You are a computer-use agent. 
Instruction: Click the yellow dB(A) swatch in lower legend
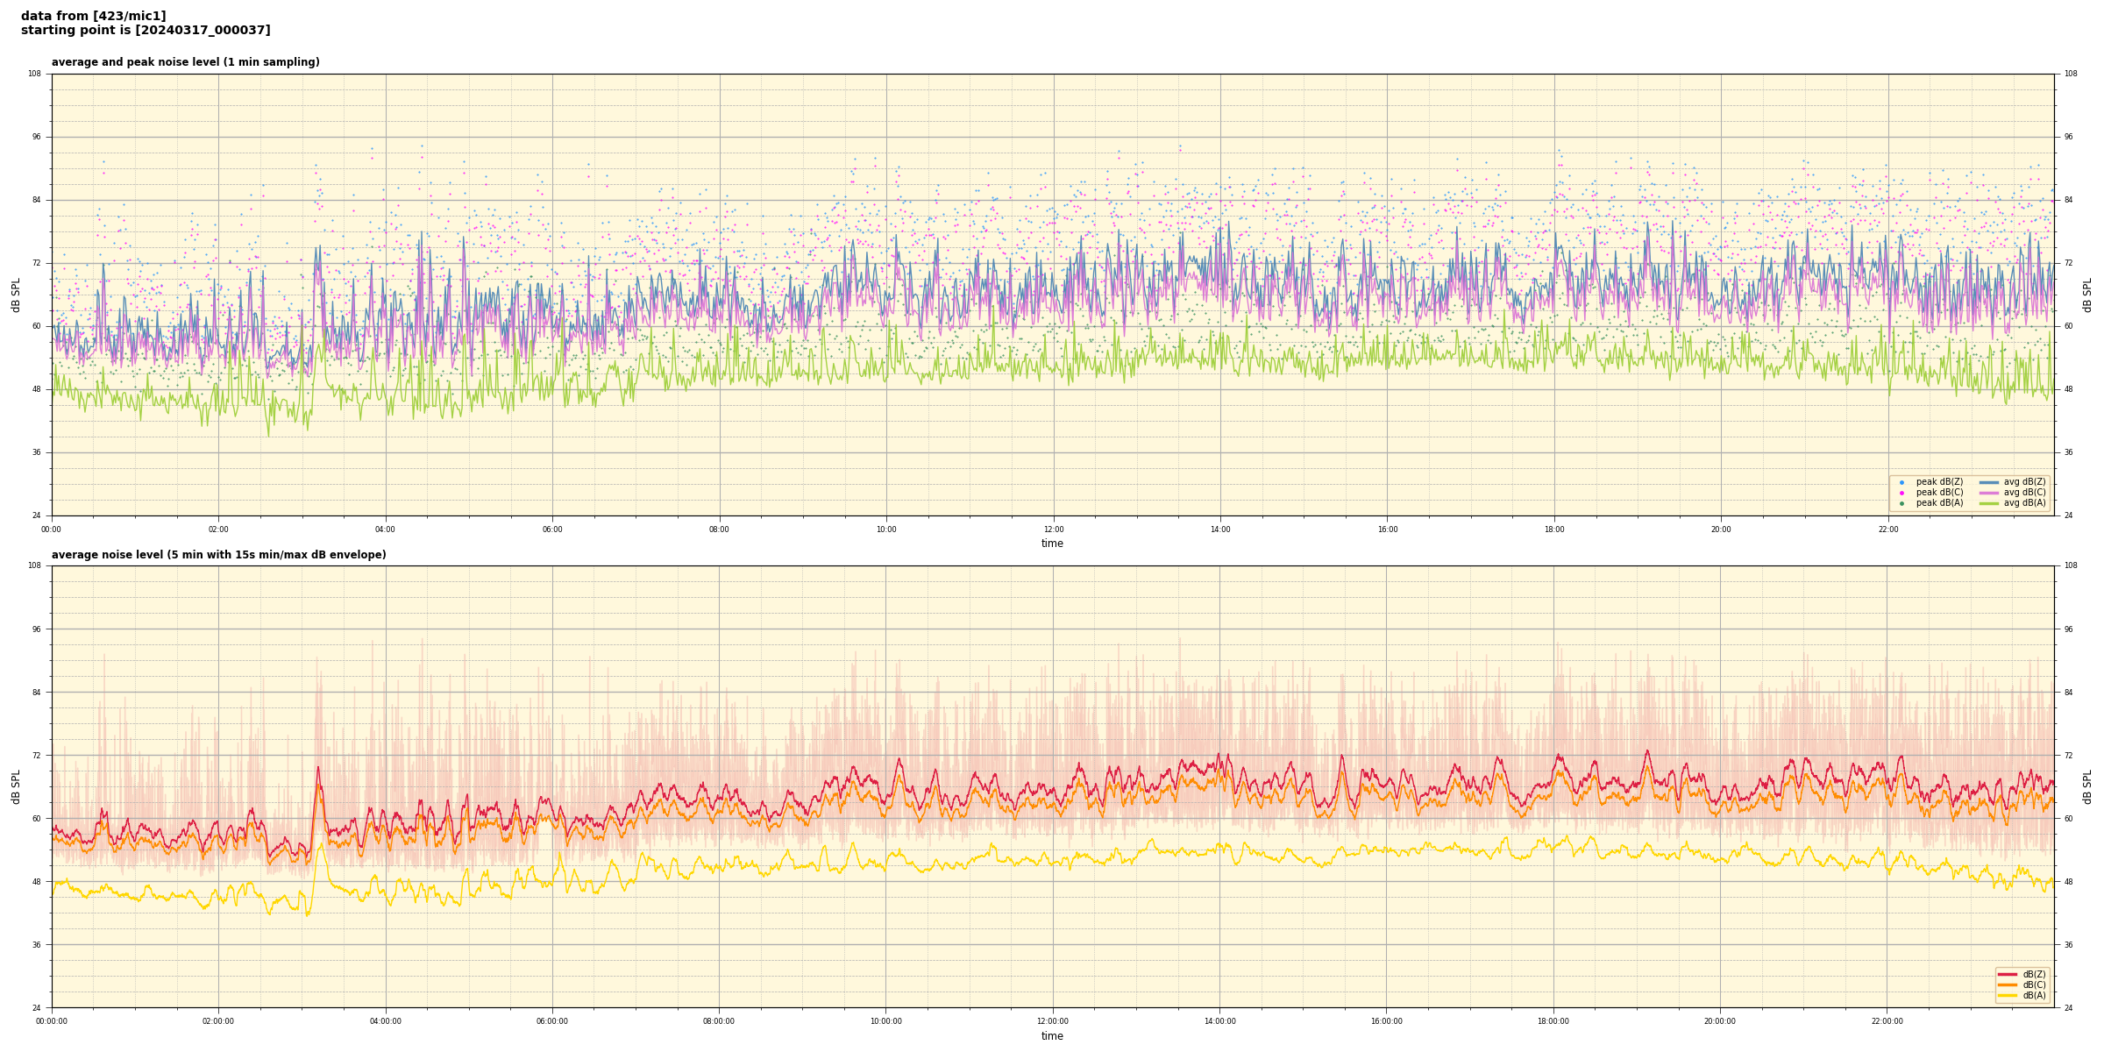click(x=2008, y=995)
